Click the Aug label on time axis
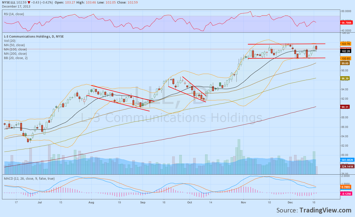Viewport: 355px width, 217px height. [91, 202]
